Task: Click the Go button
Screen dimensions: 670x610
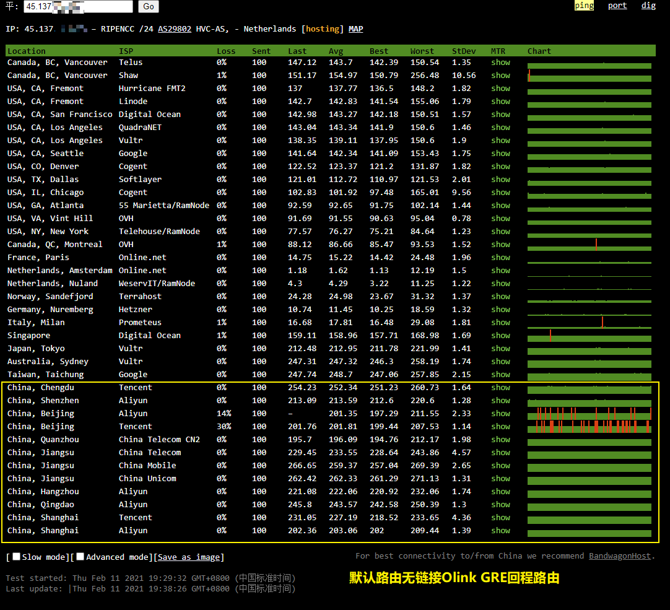Action: (148, 6)
